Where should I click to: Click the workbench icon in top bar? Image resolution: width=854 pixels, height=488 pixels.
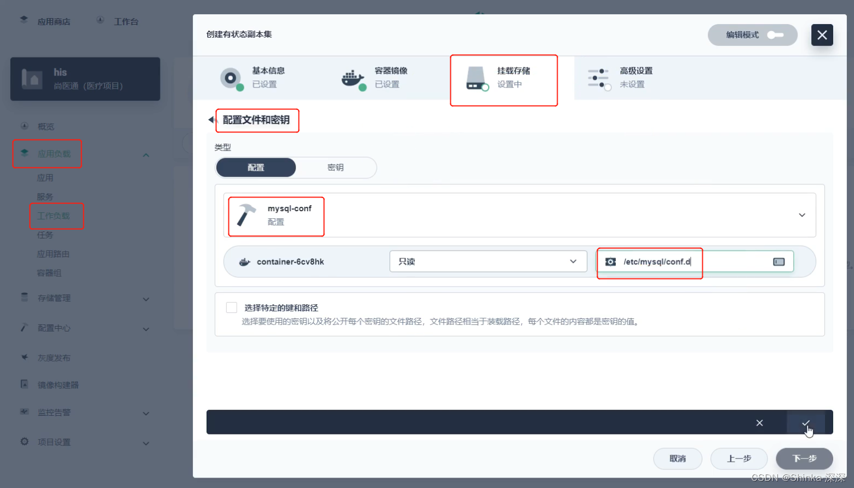pyautogui.click(x=100, y=20)
